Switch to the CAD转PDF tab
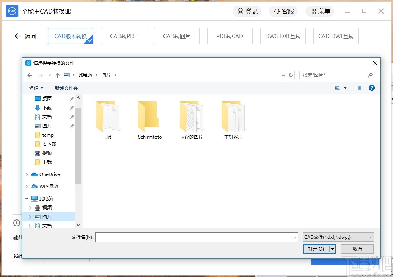Screen dimensions: 393x277 pyautogui.click(x=123, y=36)
